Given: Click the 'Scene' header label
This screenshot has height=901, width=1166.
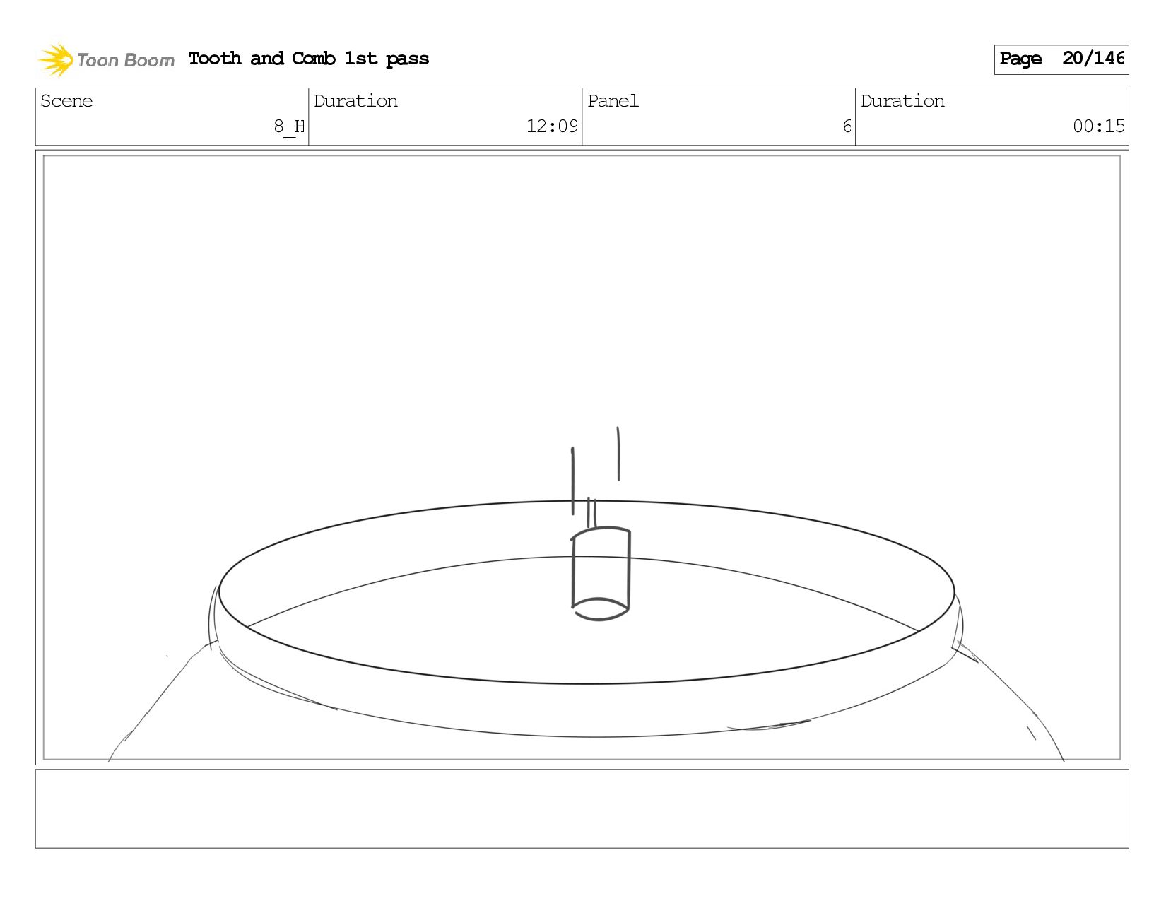Looking at the screenshot, I should [x=66, y=101].
